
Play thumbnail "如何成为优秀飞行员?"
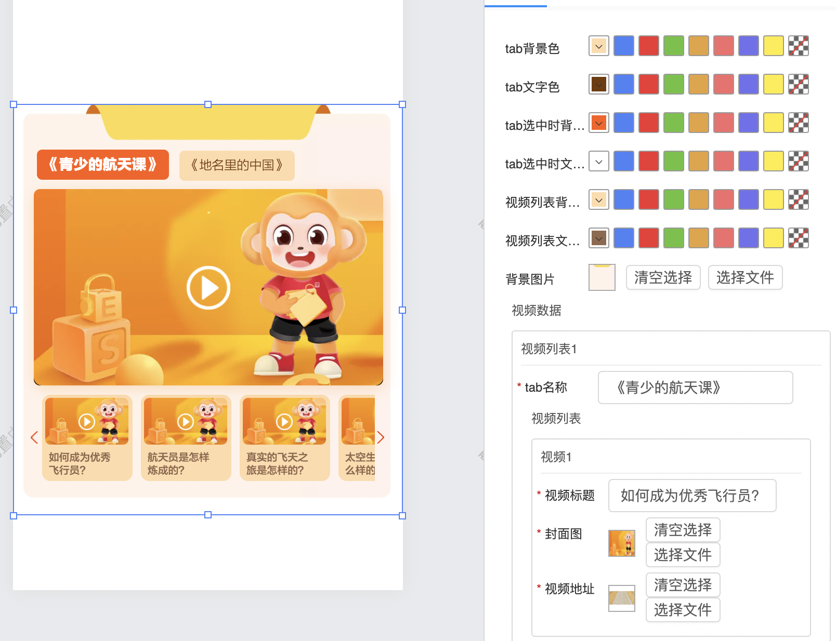pyautogui.click(x=87, y=421)
